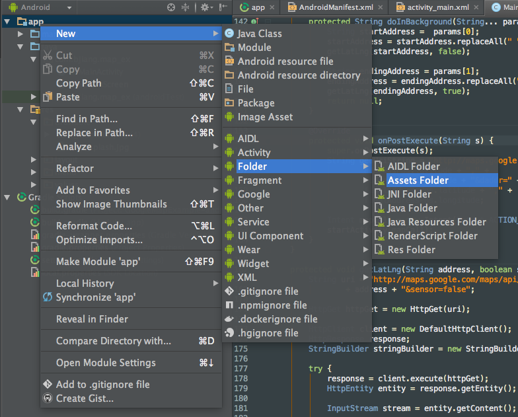Choose Image Asset entry
Screen dimensions: 518x417
pos(297,117)
